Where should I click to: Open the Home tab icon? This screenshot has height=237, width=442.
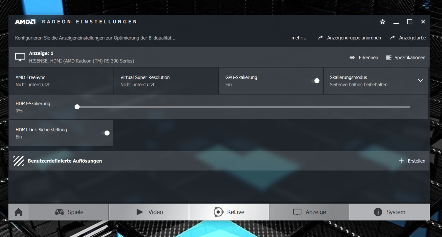[19, 212]
